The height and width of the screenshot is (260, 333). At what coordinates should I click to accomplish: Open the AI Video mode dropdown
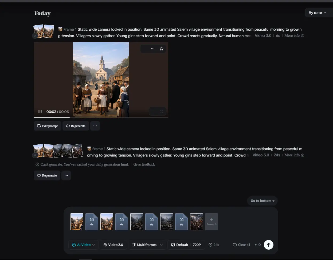click(83, 245)
